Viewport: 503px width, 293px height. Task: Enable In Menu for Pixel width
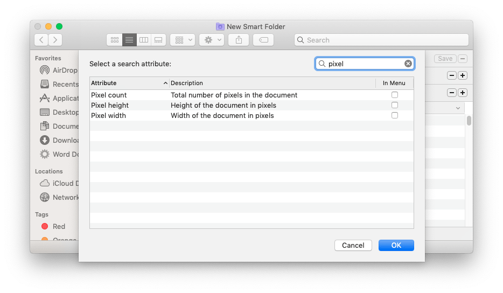point(395,116)
